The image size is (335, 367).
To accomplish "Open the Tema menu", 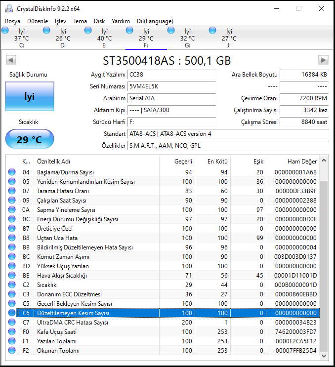I will [x=80, y=21].
